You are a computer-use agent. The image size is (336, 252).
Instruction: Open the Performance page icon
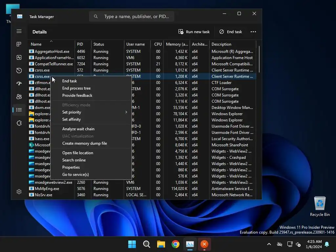coord(19,57)
